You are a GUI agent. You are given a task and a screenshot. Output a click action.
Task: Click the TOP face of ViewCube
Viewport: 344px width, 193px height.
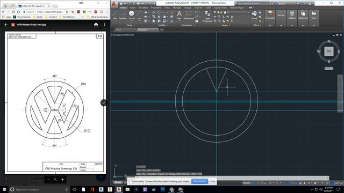[328, 51]
